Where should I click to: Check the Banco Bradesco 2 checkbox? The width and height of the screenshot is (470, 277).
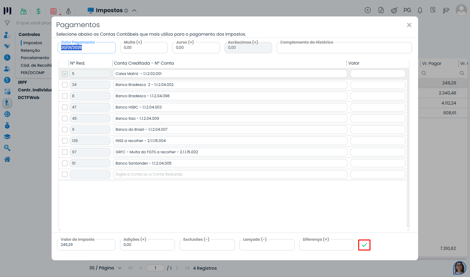pos(65,85)
